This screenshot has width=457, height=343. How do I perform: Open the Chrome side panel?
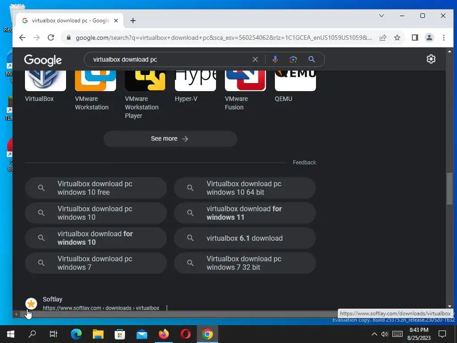[415, 38]
